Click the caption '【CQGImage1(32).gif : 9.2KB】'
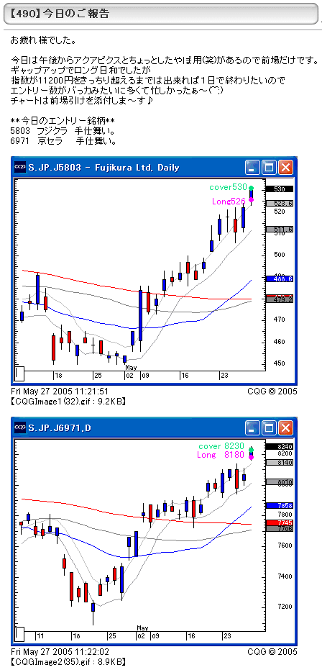322x670 pixels. 68,401
